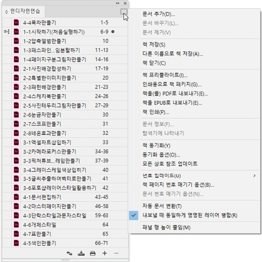The image size is (262, 262).
Task: Set 4-7표만들기 as style source
Action: (x=7, y=234)
